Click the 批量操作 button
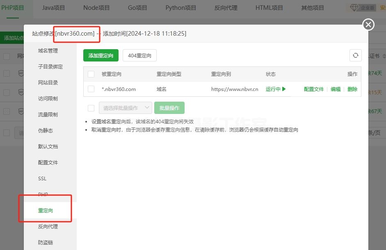The image size is (386, 250). 169,108
